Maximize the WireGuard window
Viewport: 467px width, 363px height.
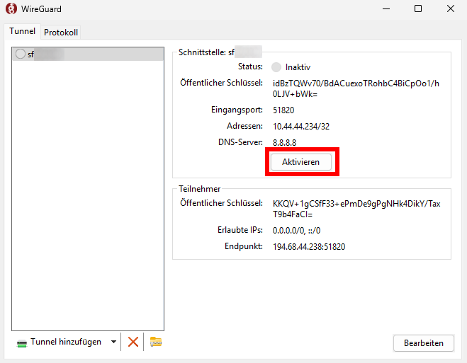pos(418,8)
